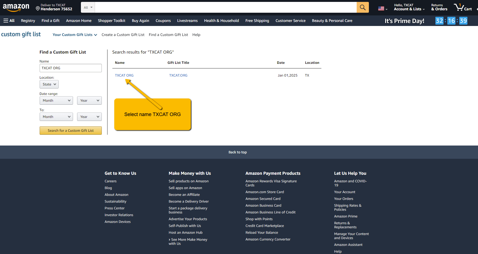Open the Blog footer link
The height and width of the screenshot is (254, 478).
point(108,188)
